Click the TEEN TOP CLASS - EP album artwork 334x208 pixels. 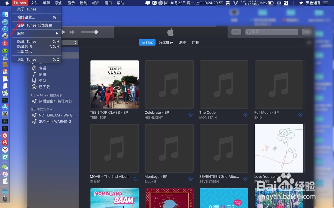point(114,84)
